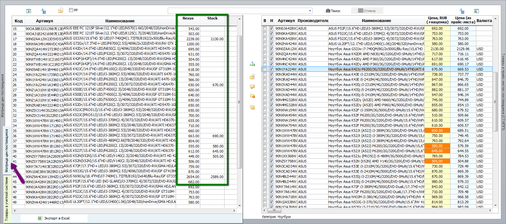The image size is (506, 224).
Task: Click the up arrow of the left table's vertical scrollbar
Action: pos(240,19)
